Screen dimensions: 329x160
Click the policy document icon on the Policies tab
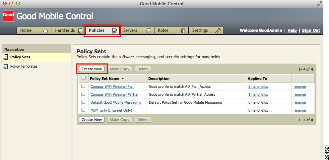tap(114, 31)
